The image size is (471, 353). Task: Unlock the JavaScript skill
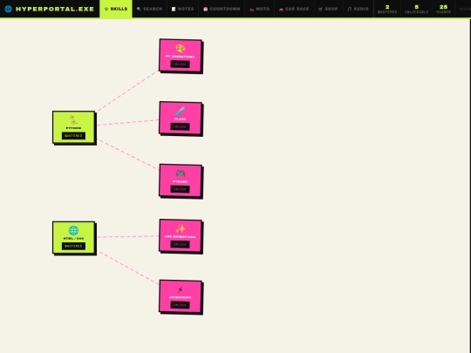(x=180, y=305)
